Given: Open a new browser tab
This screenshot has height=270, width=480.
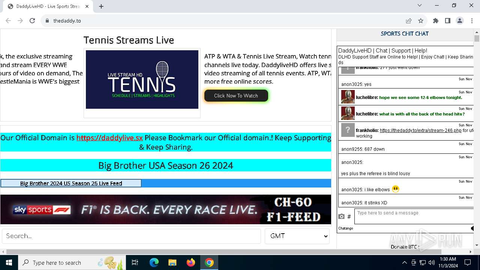Looking at the screenshot, I should point(101,6).
